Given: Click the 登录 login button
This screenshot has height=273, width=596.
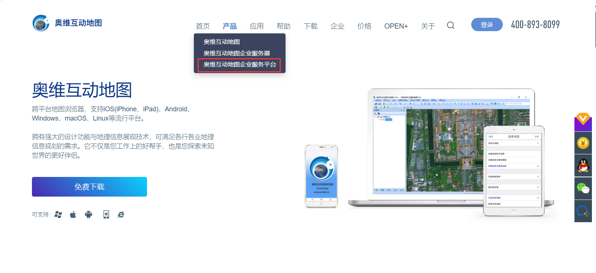Looking at the screenshot, I should point(487,24).
